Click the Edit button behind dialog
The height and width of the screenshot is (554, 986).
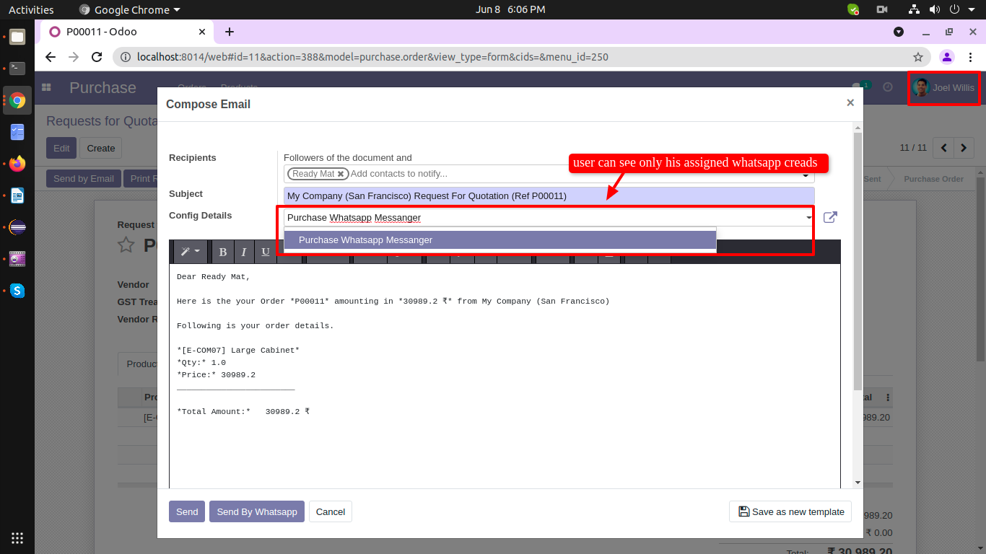tap(61, 148)
